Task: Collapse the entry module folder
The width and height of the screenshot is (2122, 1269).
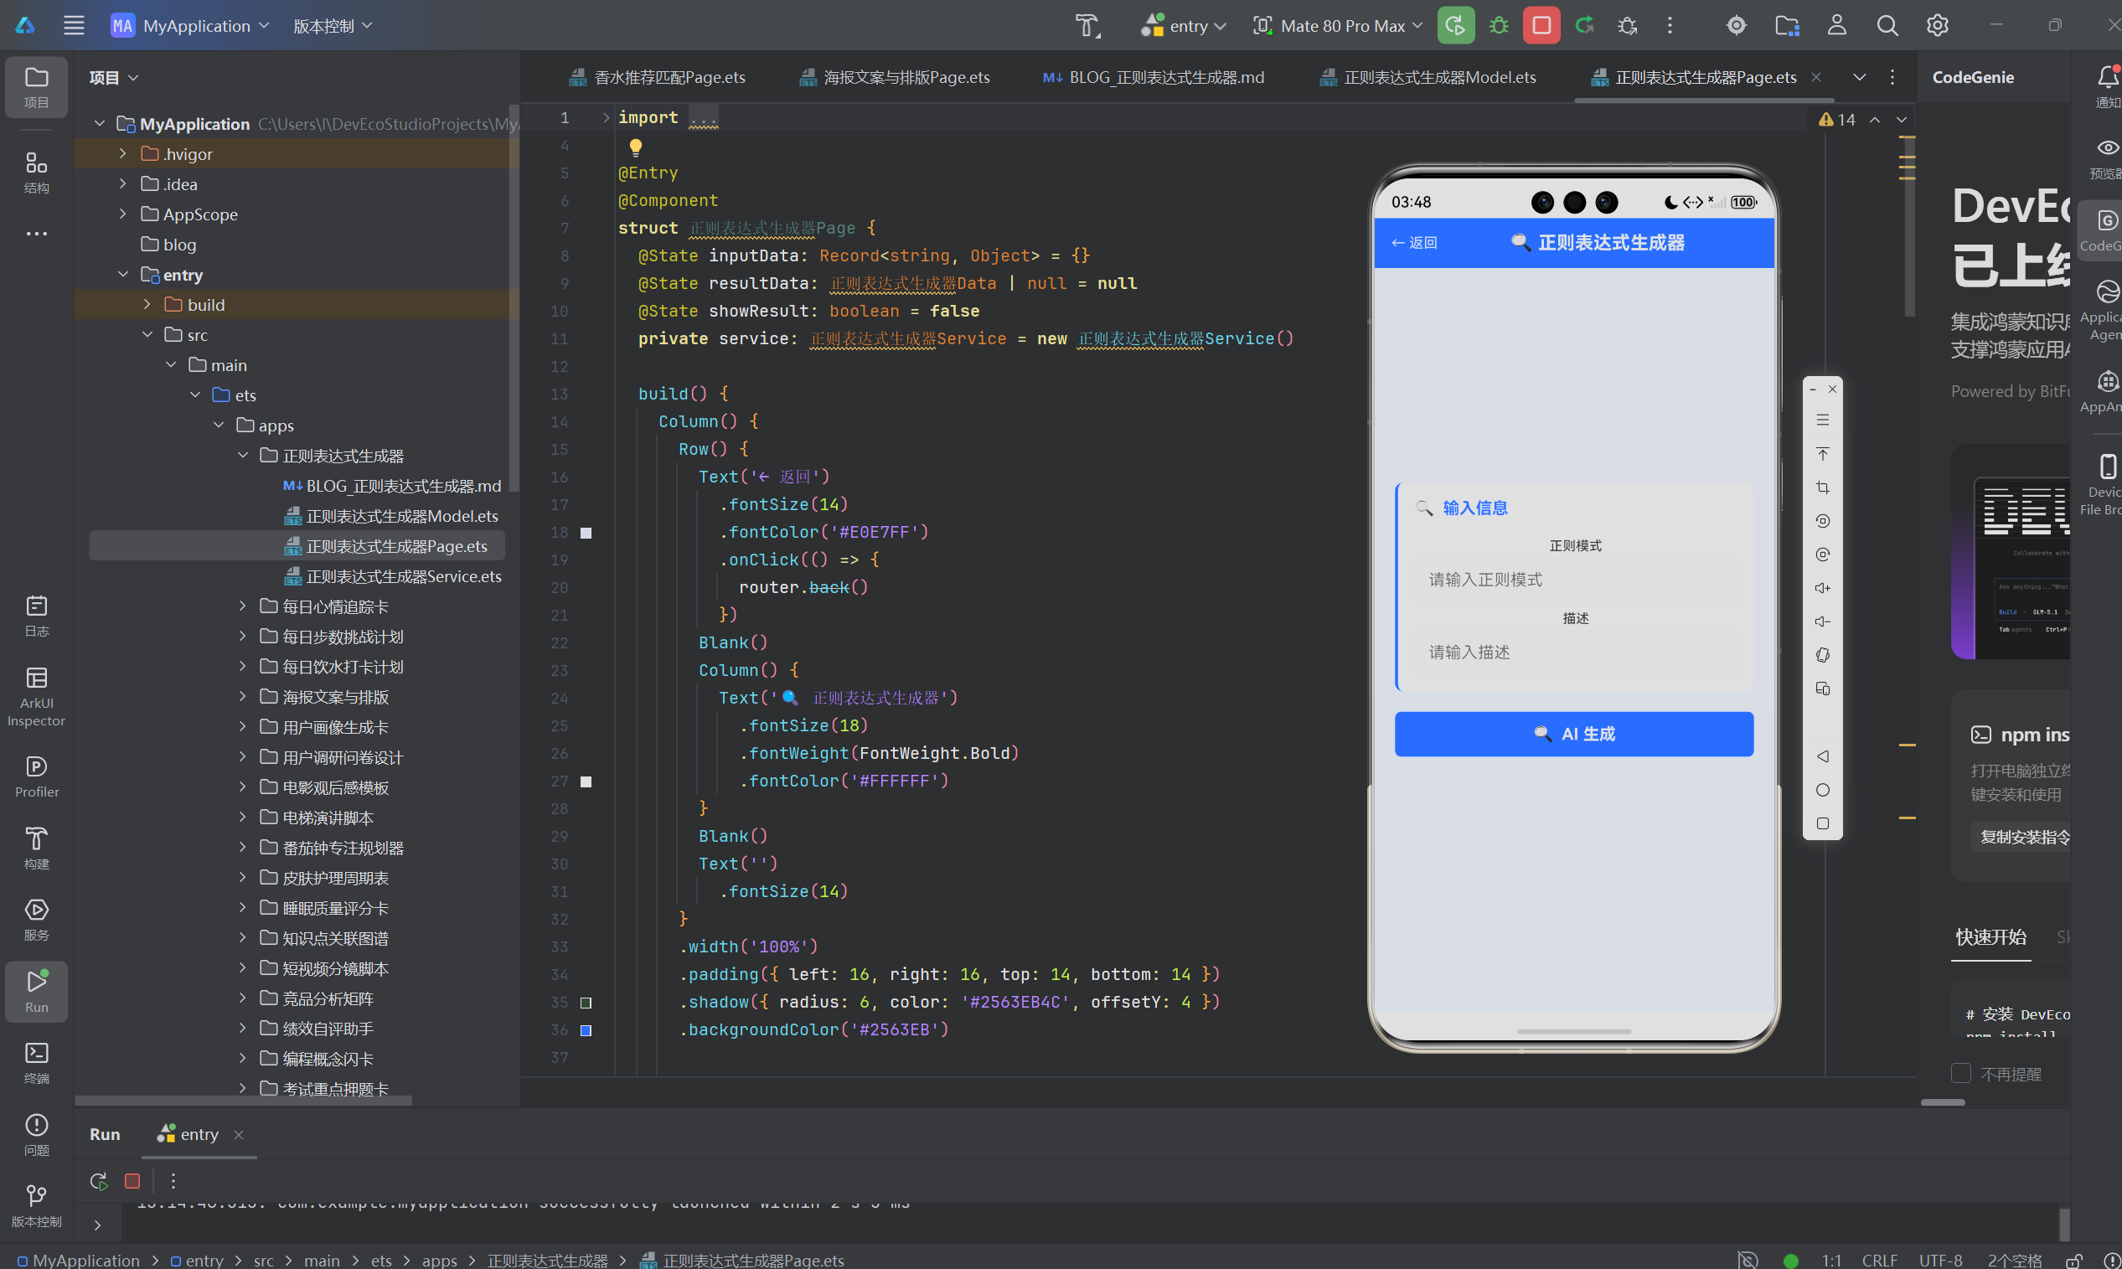Action: (x=123, y=275)
